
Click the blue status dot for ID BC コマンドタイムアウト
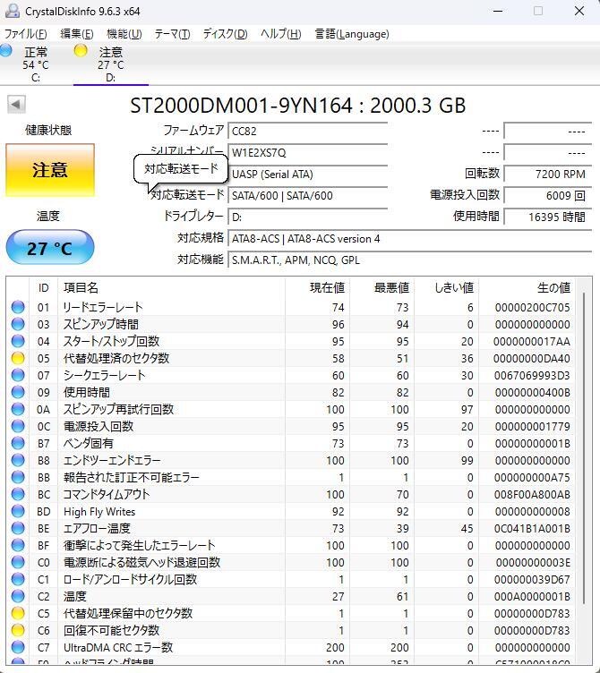point(18,494)
